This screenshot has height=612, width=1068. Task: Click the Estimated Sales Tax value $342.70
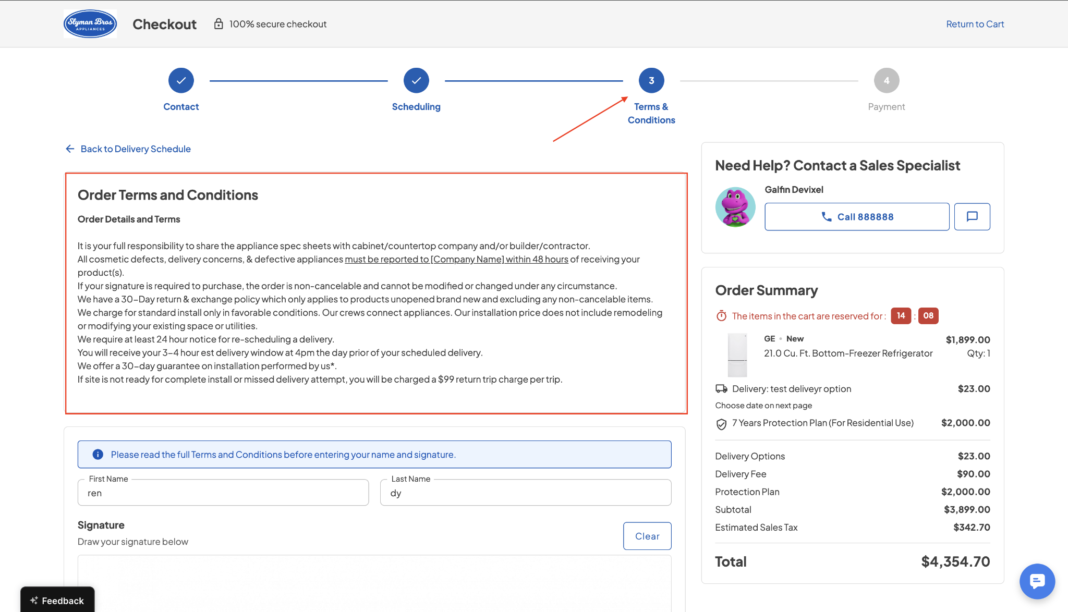[x=972, y=527]
